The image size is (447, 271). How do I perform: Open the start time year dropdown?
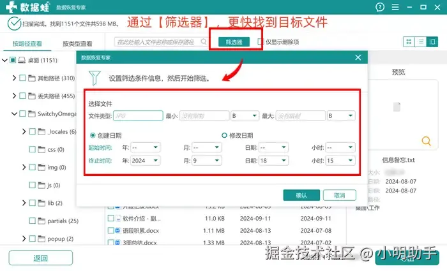pos(145,147)
